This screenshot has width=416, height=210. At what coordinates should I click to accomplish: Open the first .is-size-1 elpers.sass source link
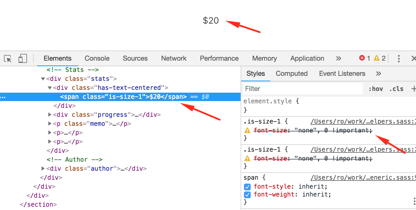[363, 122]
